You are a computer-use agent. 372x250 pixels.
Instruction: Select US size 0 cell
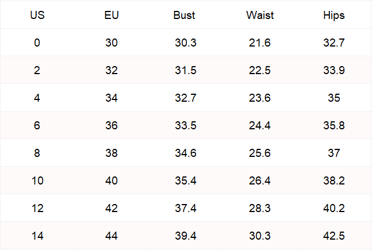pos(37,43)
